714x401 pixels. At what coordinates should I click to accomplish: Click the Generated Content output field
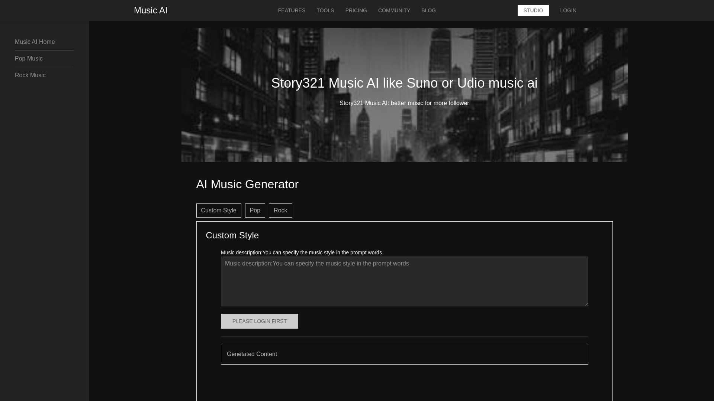404,354
